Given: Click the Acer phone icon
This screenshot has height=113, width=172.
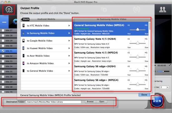Looking at the screenshot, I should coord(23,56).
